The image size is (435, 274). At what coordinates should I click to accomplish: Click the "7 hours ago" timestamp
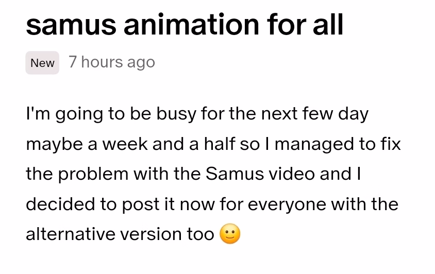[x=111, y=62]
